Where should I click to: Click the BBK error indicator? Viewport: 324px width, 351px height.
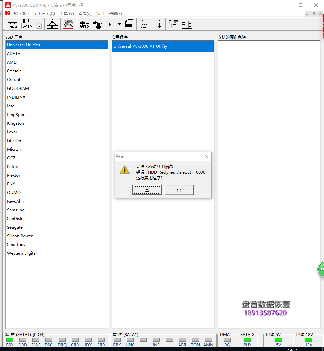tap(117, 340)
